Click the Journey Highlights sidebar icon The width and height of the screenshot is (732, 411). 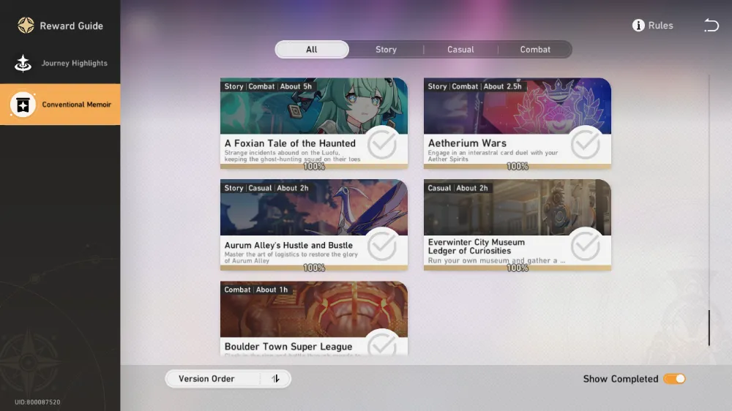click(x=23, y=63)
